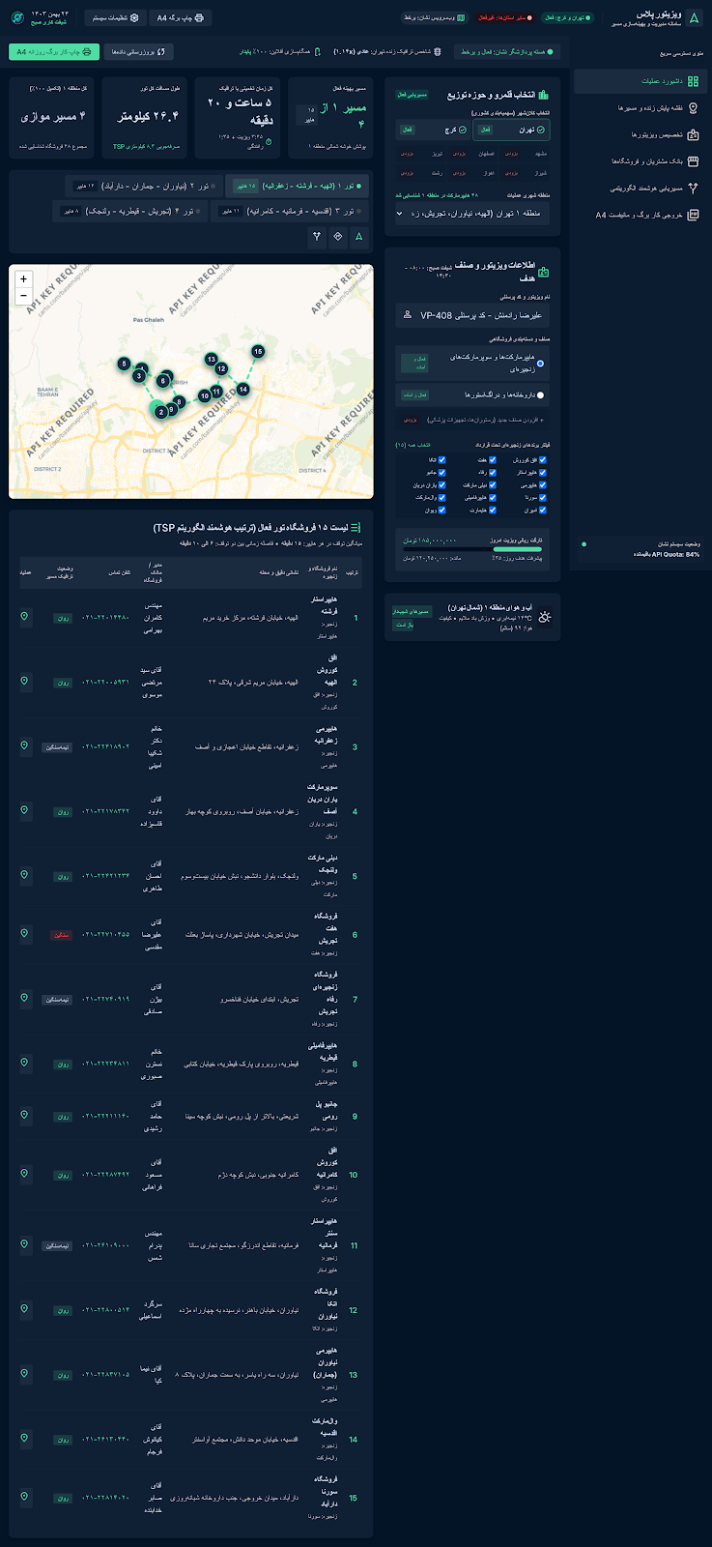Toggle the Daily Market brand checkbox
This screenshot has width=712, height=1547.
point(494,484)
